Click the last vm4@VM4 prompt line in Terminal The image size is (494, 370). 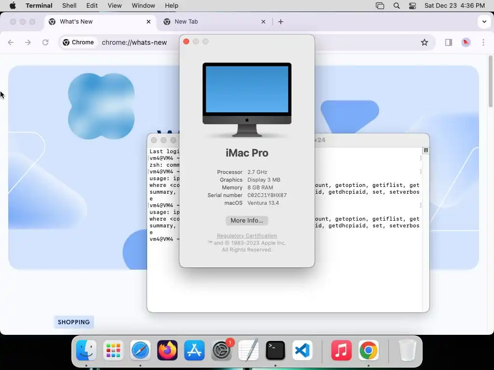[x=165, y=239]
